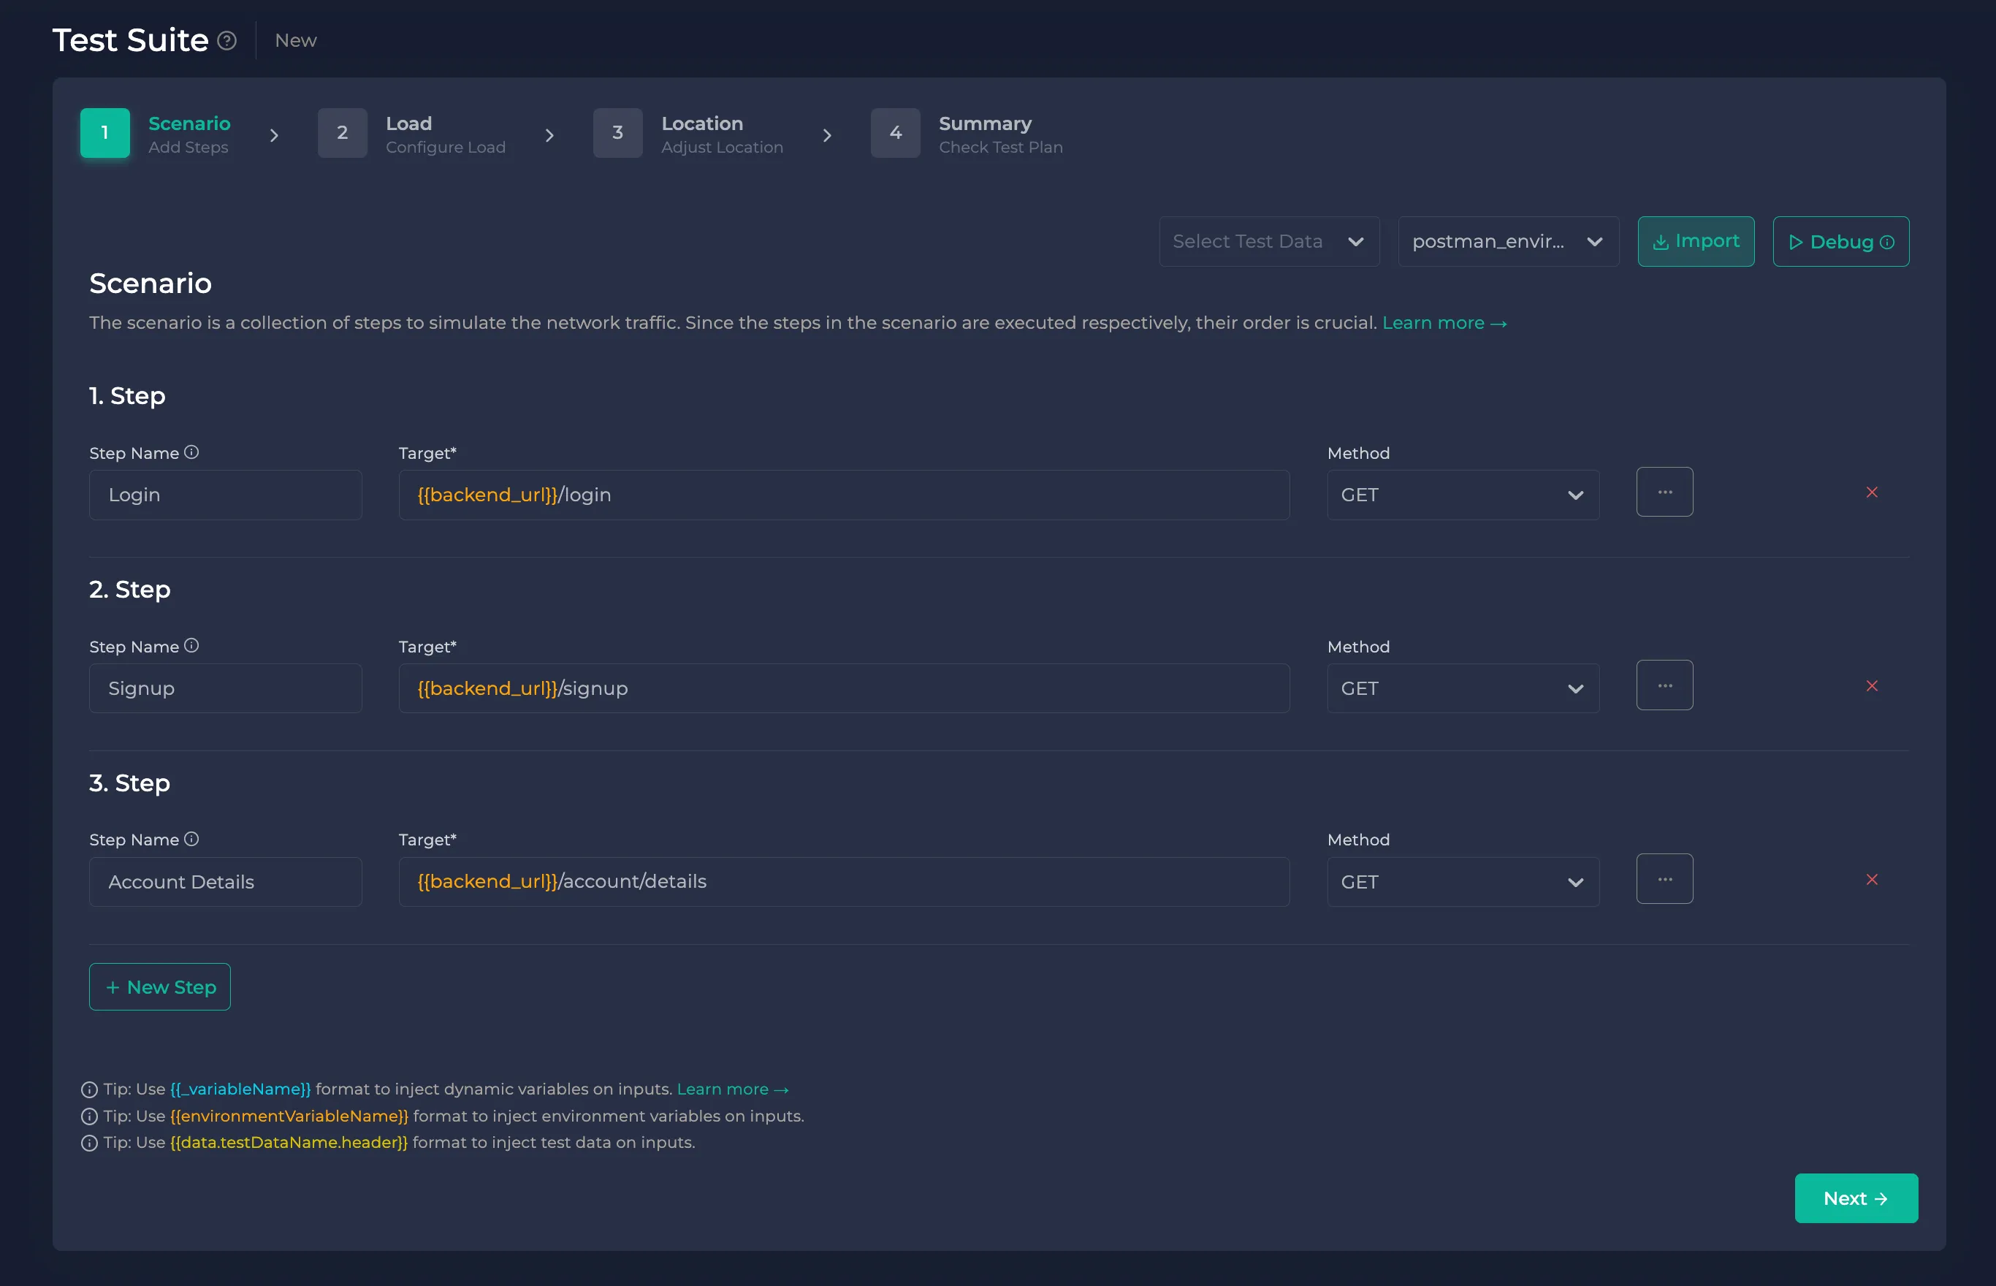Click the Next button
1996x1286 pixels.
[1854, 1198]
